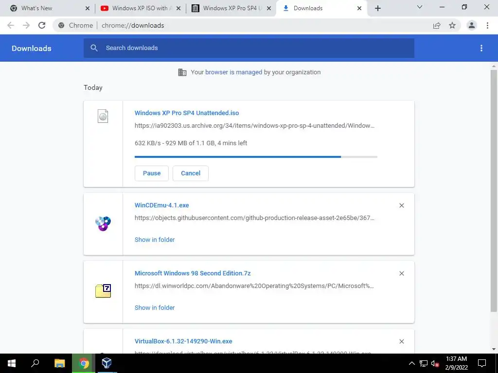Close the What's New tab
Screen dimensions: 498x373
pos(88,8)
